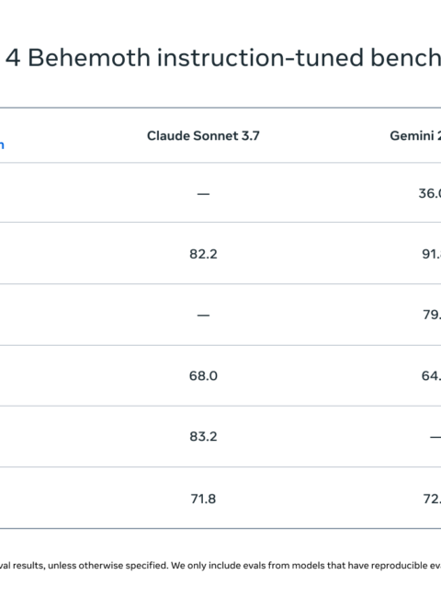
Task: Select the Gemini column header
Action: (x=415, y=136)
